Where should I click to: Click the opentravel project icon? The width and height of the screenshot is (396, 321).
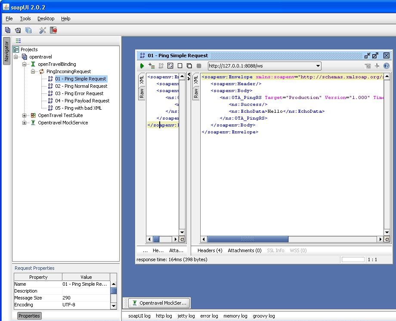(x=24, y=56)
